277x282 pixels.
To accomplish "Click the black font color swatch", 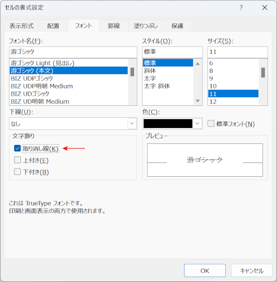I will click(168, 124).
